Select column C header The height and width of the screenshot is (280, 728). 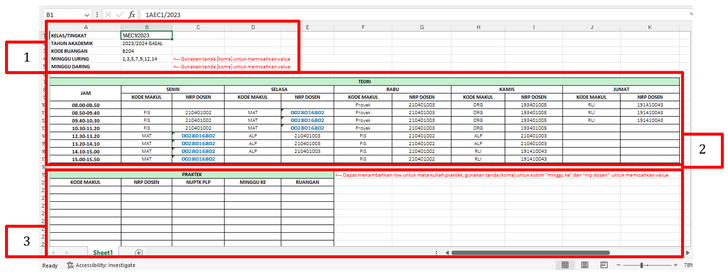point(198,27)
